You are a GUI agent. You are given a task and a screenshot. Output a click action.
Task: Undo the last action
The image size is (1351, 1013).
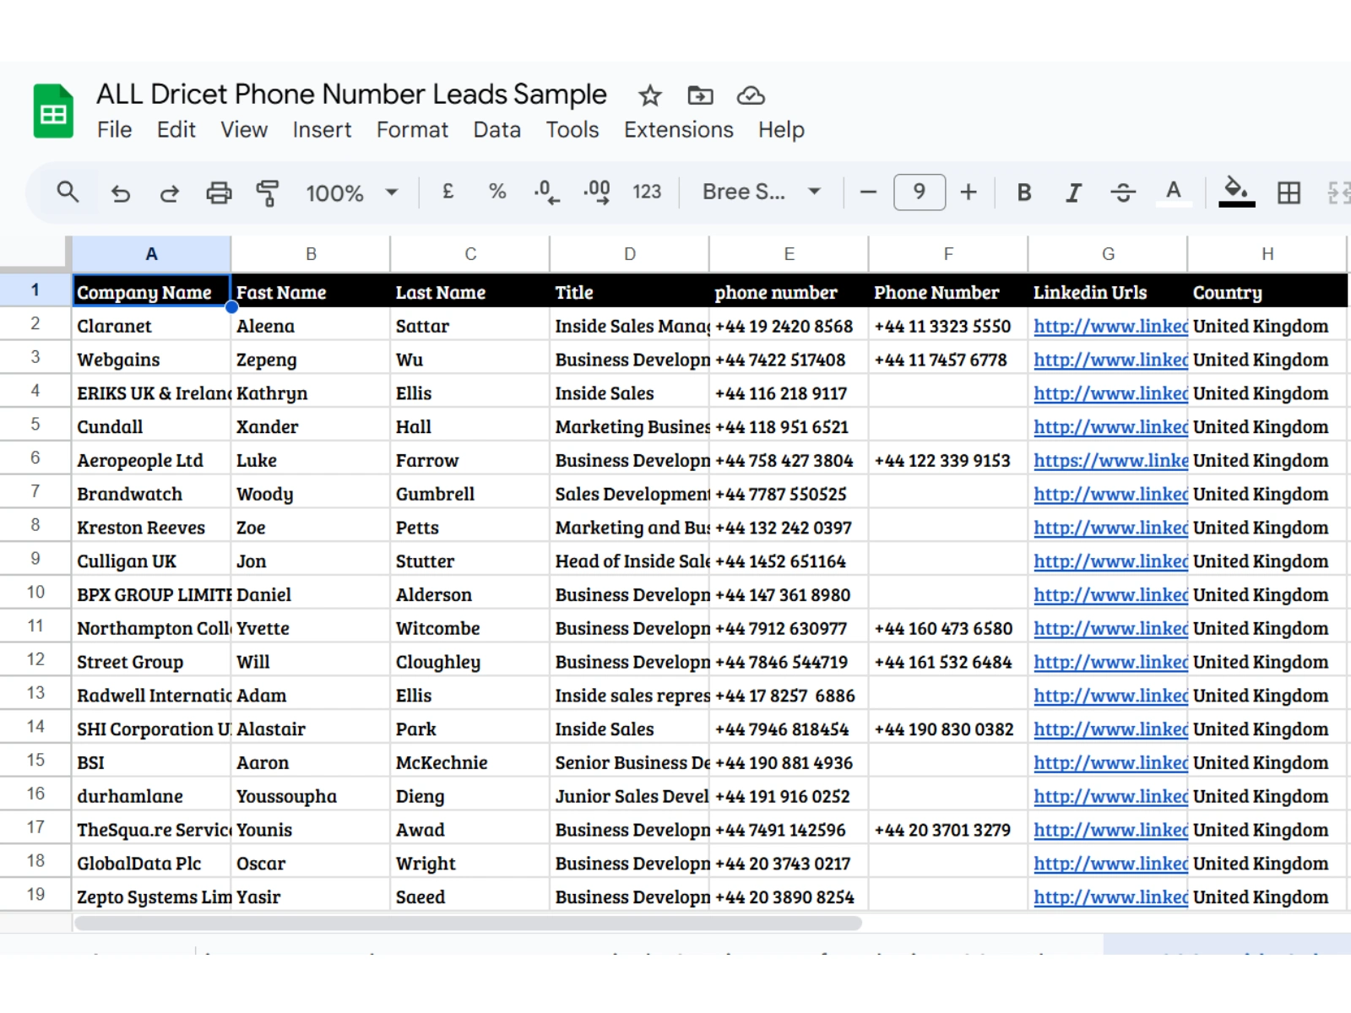pyautogui.click(x=121, y=193)
